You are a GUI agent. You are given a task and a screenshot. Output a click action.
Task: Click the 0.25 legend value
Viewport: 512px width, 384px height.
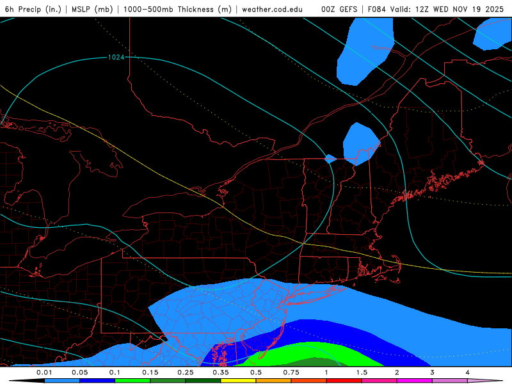tap(186, 372)
